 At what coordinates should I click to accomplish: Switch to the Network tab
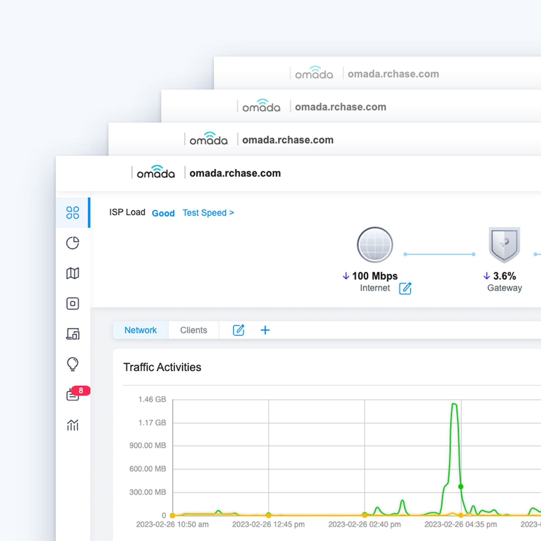point(141,330)
